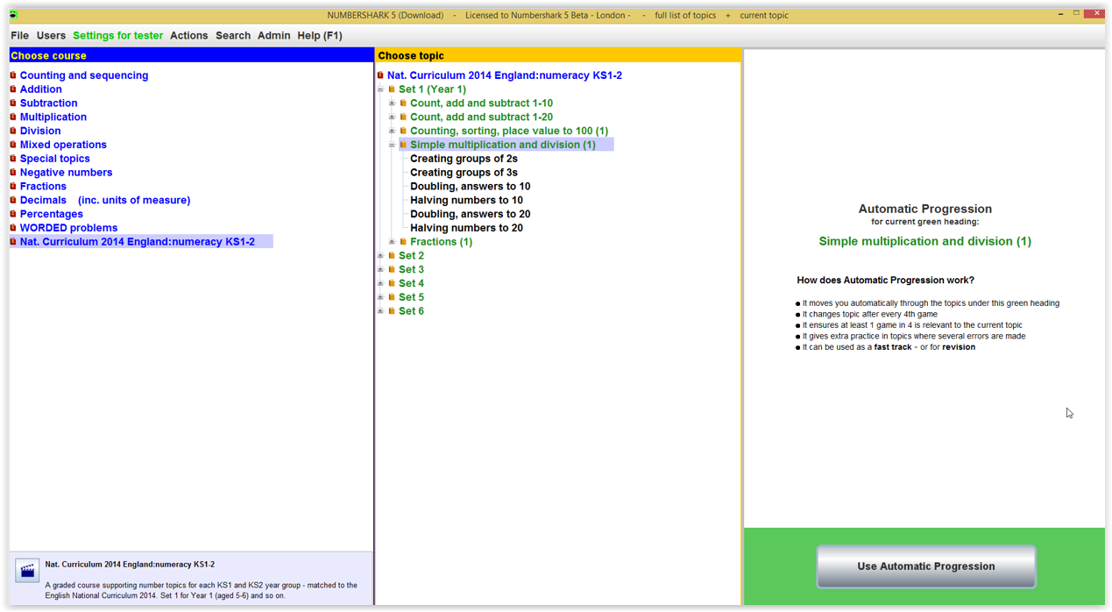Click the folder icon beside Set 3
1112x612 pixels.
392,269
